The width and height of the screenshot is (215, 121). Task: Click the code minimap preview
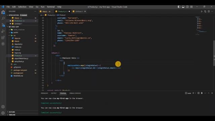point(202,26)
